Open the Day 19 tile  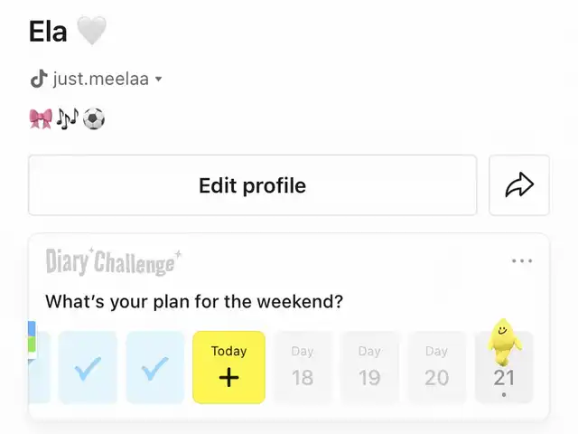[369, 368]
